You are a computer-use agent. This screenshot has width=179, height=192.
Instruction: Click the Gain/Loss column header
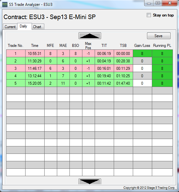tap(142, 46)
